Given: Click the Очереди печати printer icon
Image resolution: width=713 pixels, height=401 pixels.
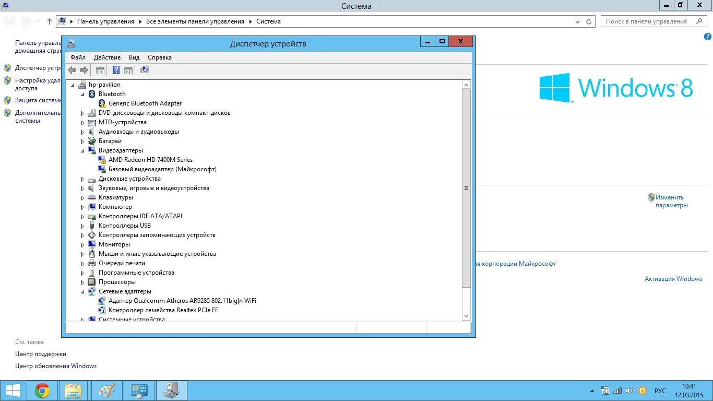Looking at the screenshot, I should (x=92, y=263).
